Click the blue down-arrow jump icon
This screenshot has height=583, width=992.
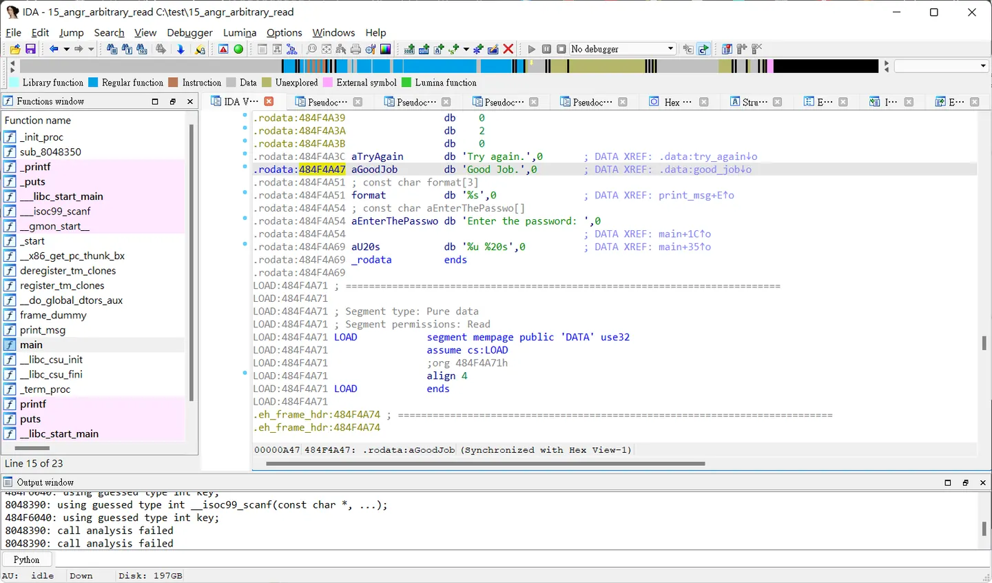[180, 49]
